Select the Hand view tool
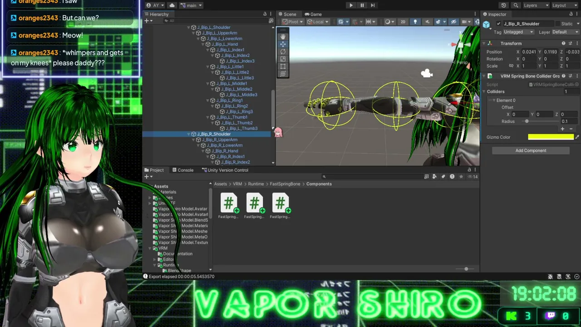 [283, 36]
